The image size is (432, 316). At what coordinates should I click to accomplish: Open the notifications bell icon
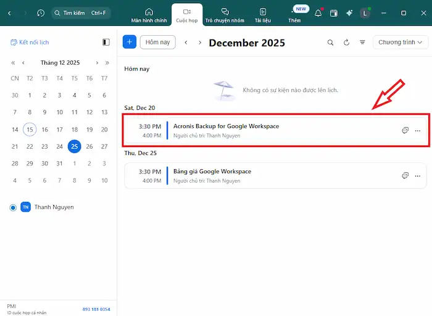click(318, 13)
